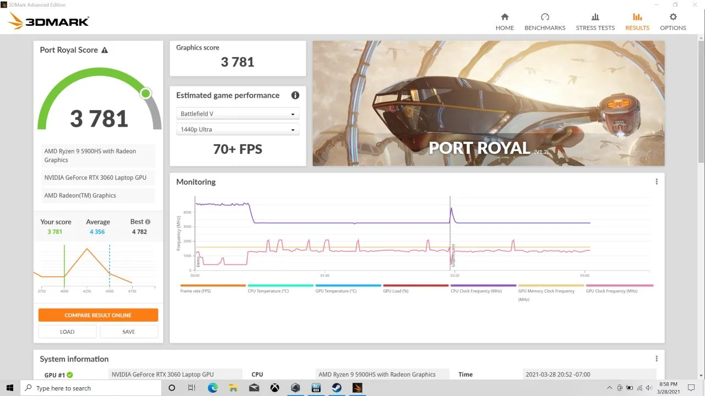Click the AMD Radeon(TM) Graphics entry
This screenshot has height=396, width=705.
(97, 195)
